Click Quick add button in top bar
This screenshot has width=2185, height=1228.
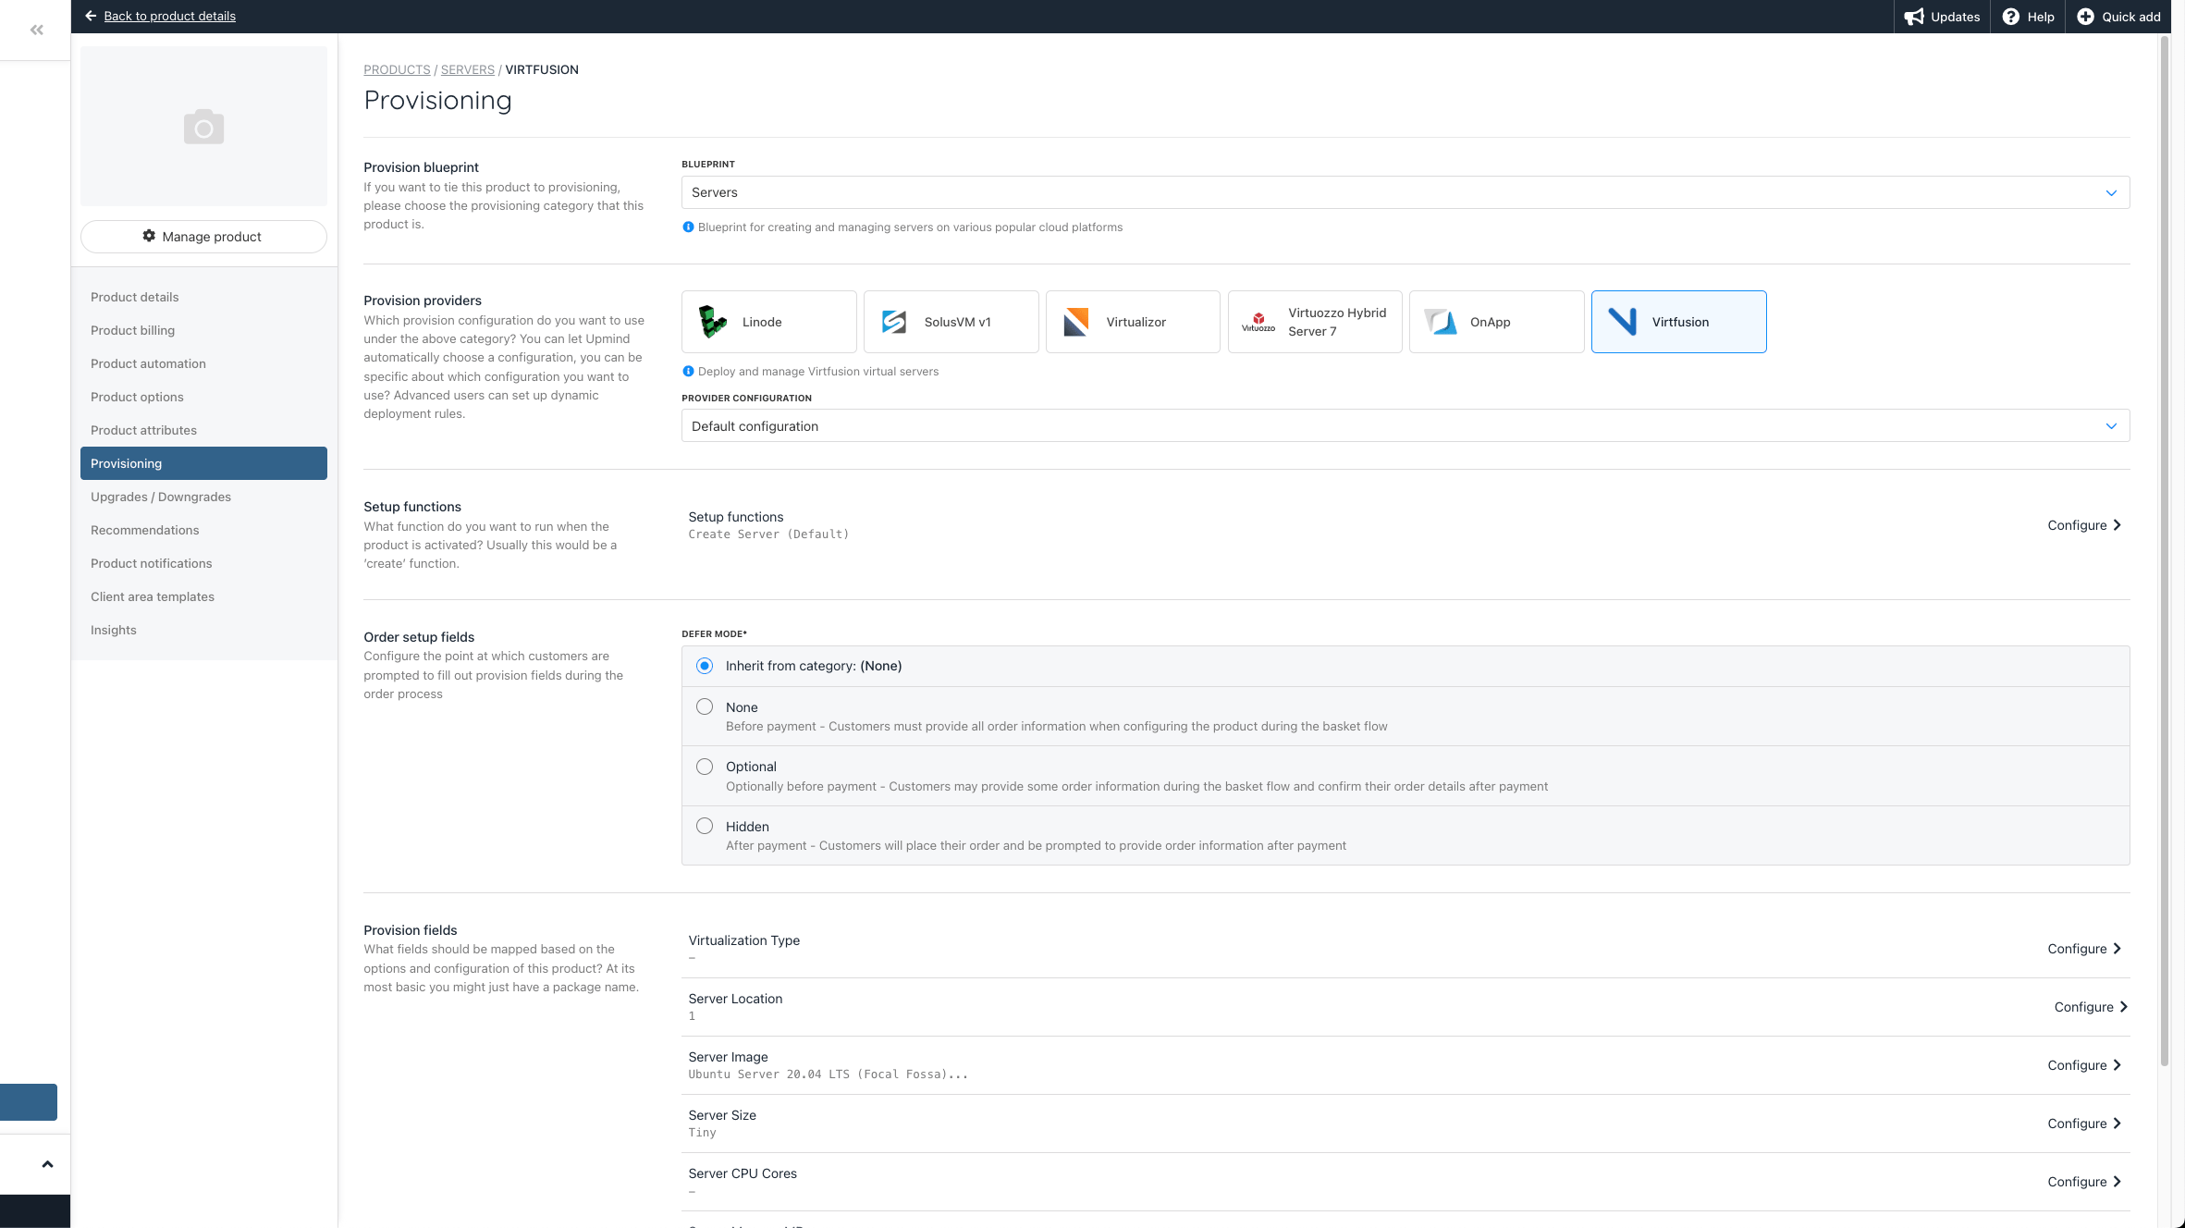[x=2118, y=17]
